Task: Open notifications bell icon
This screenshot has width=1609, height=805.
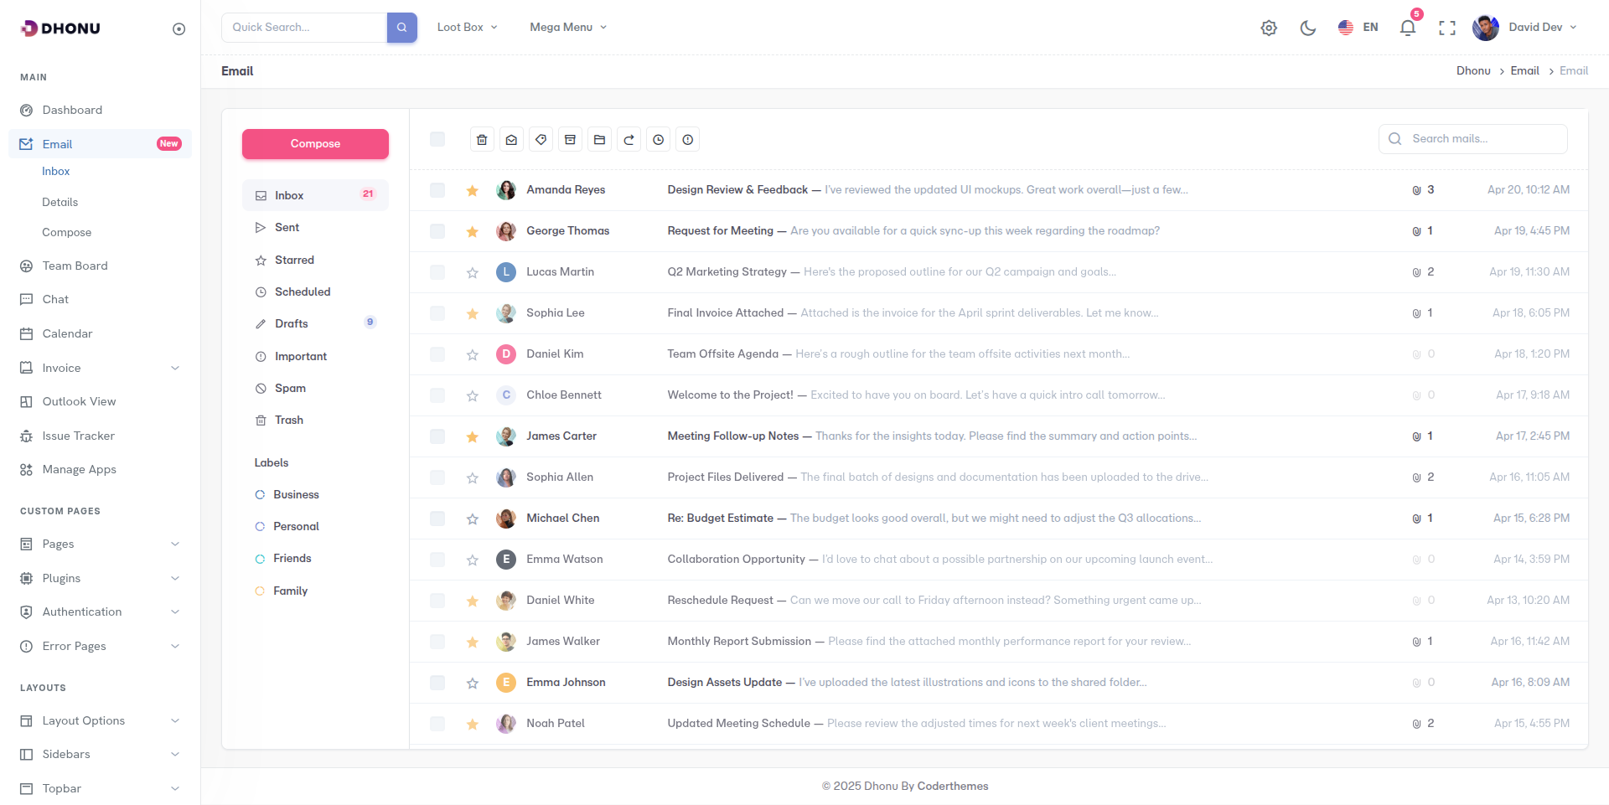Action: click(x=1407, y=28)
